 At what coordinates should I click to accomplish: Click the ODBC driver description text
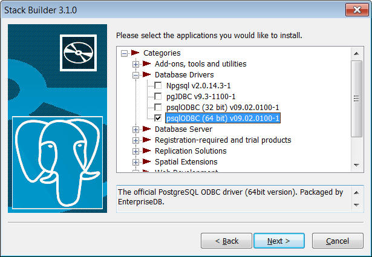click(x=230, y=197)
